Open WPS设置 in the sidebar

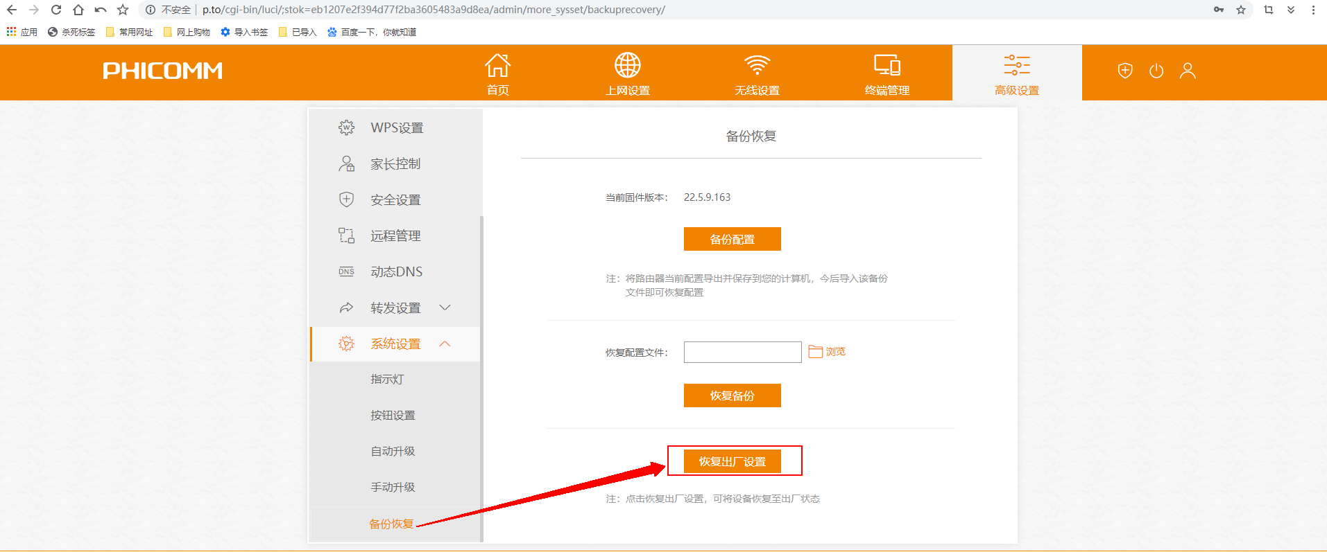click(395, 127)
